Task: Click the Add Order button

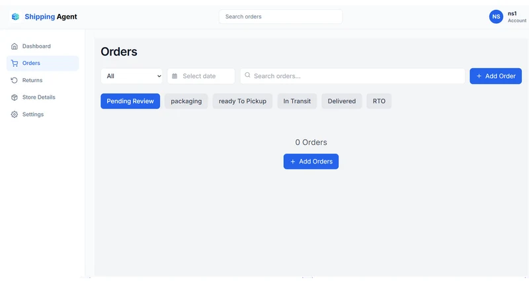Action: point(495,76)
